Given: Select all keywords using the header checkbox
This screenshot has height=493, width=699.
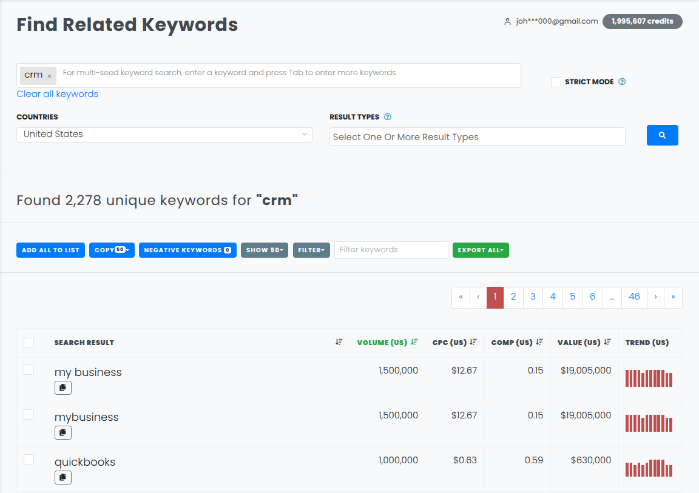Looking at the screenshot, I should coord(29,343).
